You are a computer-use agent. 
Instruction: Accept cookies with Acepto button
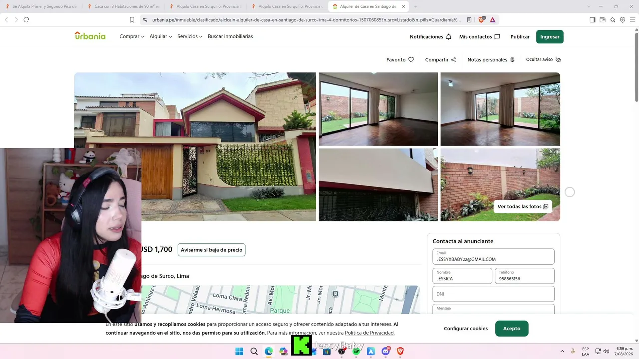[512, 329]
